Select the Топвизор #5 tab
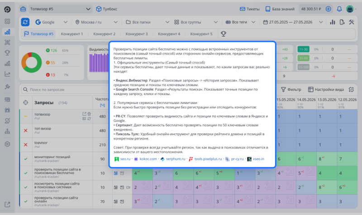 click(x=38, y=34)
